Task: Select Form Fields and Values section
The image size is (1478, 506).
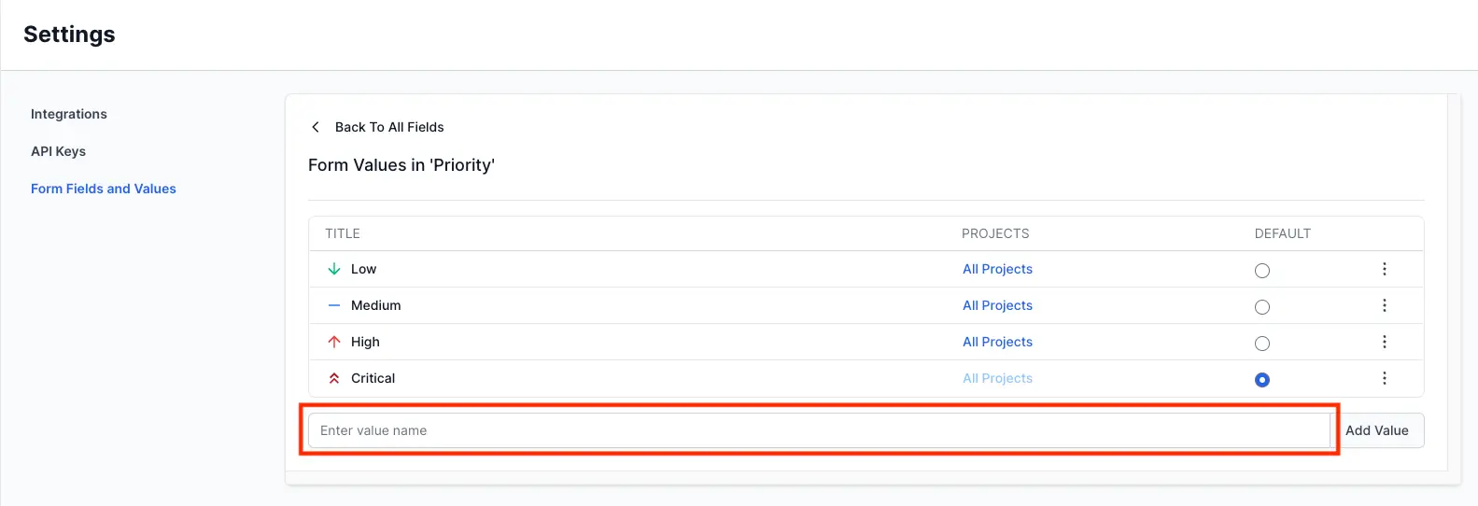Action: (104, 189)
